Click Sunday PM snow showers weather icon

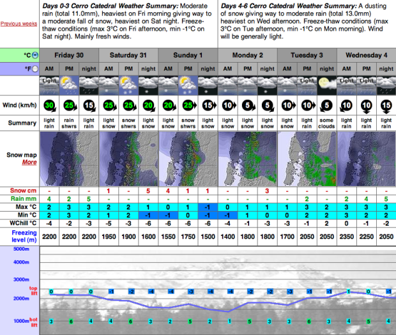click(x=188, y=86)
